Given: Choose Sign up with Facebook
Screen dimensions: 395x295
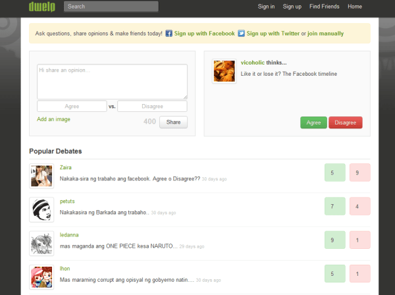Looking at the screenshot, I should pyautogui.click(x=204, y=34).
